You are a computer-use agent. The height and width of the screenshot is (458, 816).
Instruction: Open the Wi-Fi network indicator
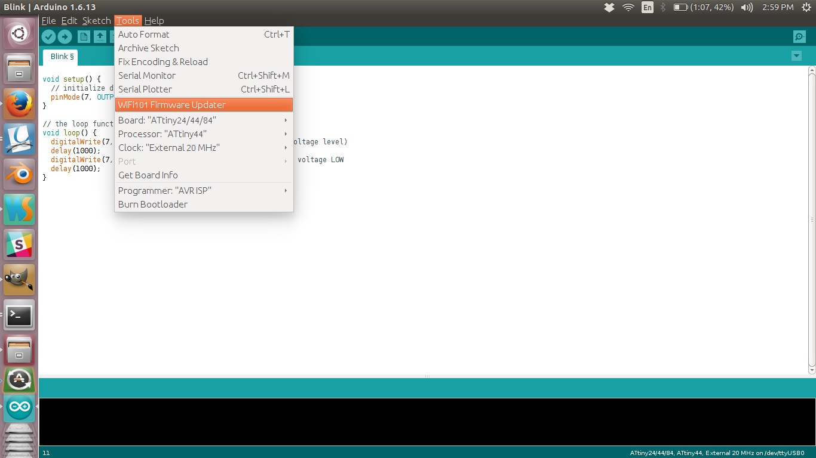point(628,7)
